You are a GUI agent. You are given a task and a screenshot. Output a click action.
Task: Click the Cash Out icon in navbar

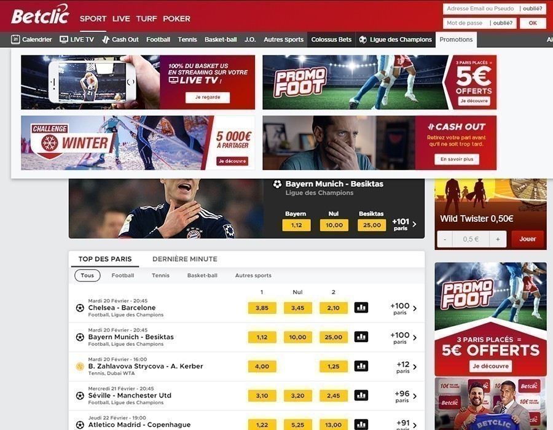(x=106, y=39)
